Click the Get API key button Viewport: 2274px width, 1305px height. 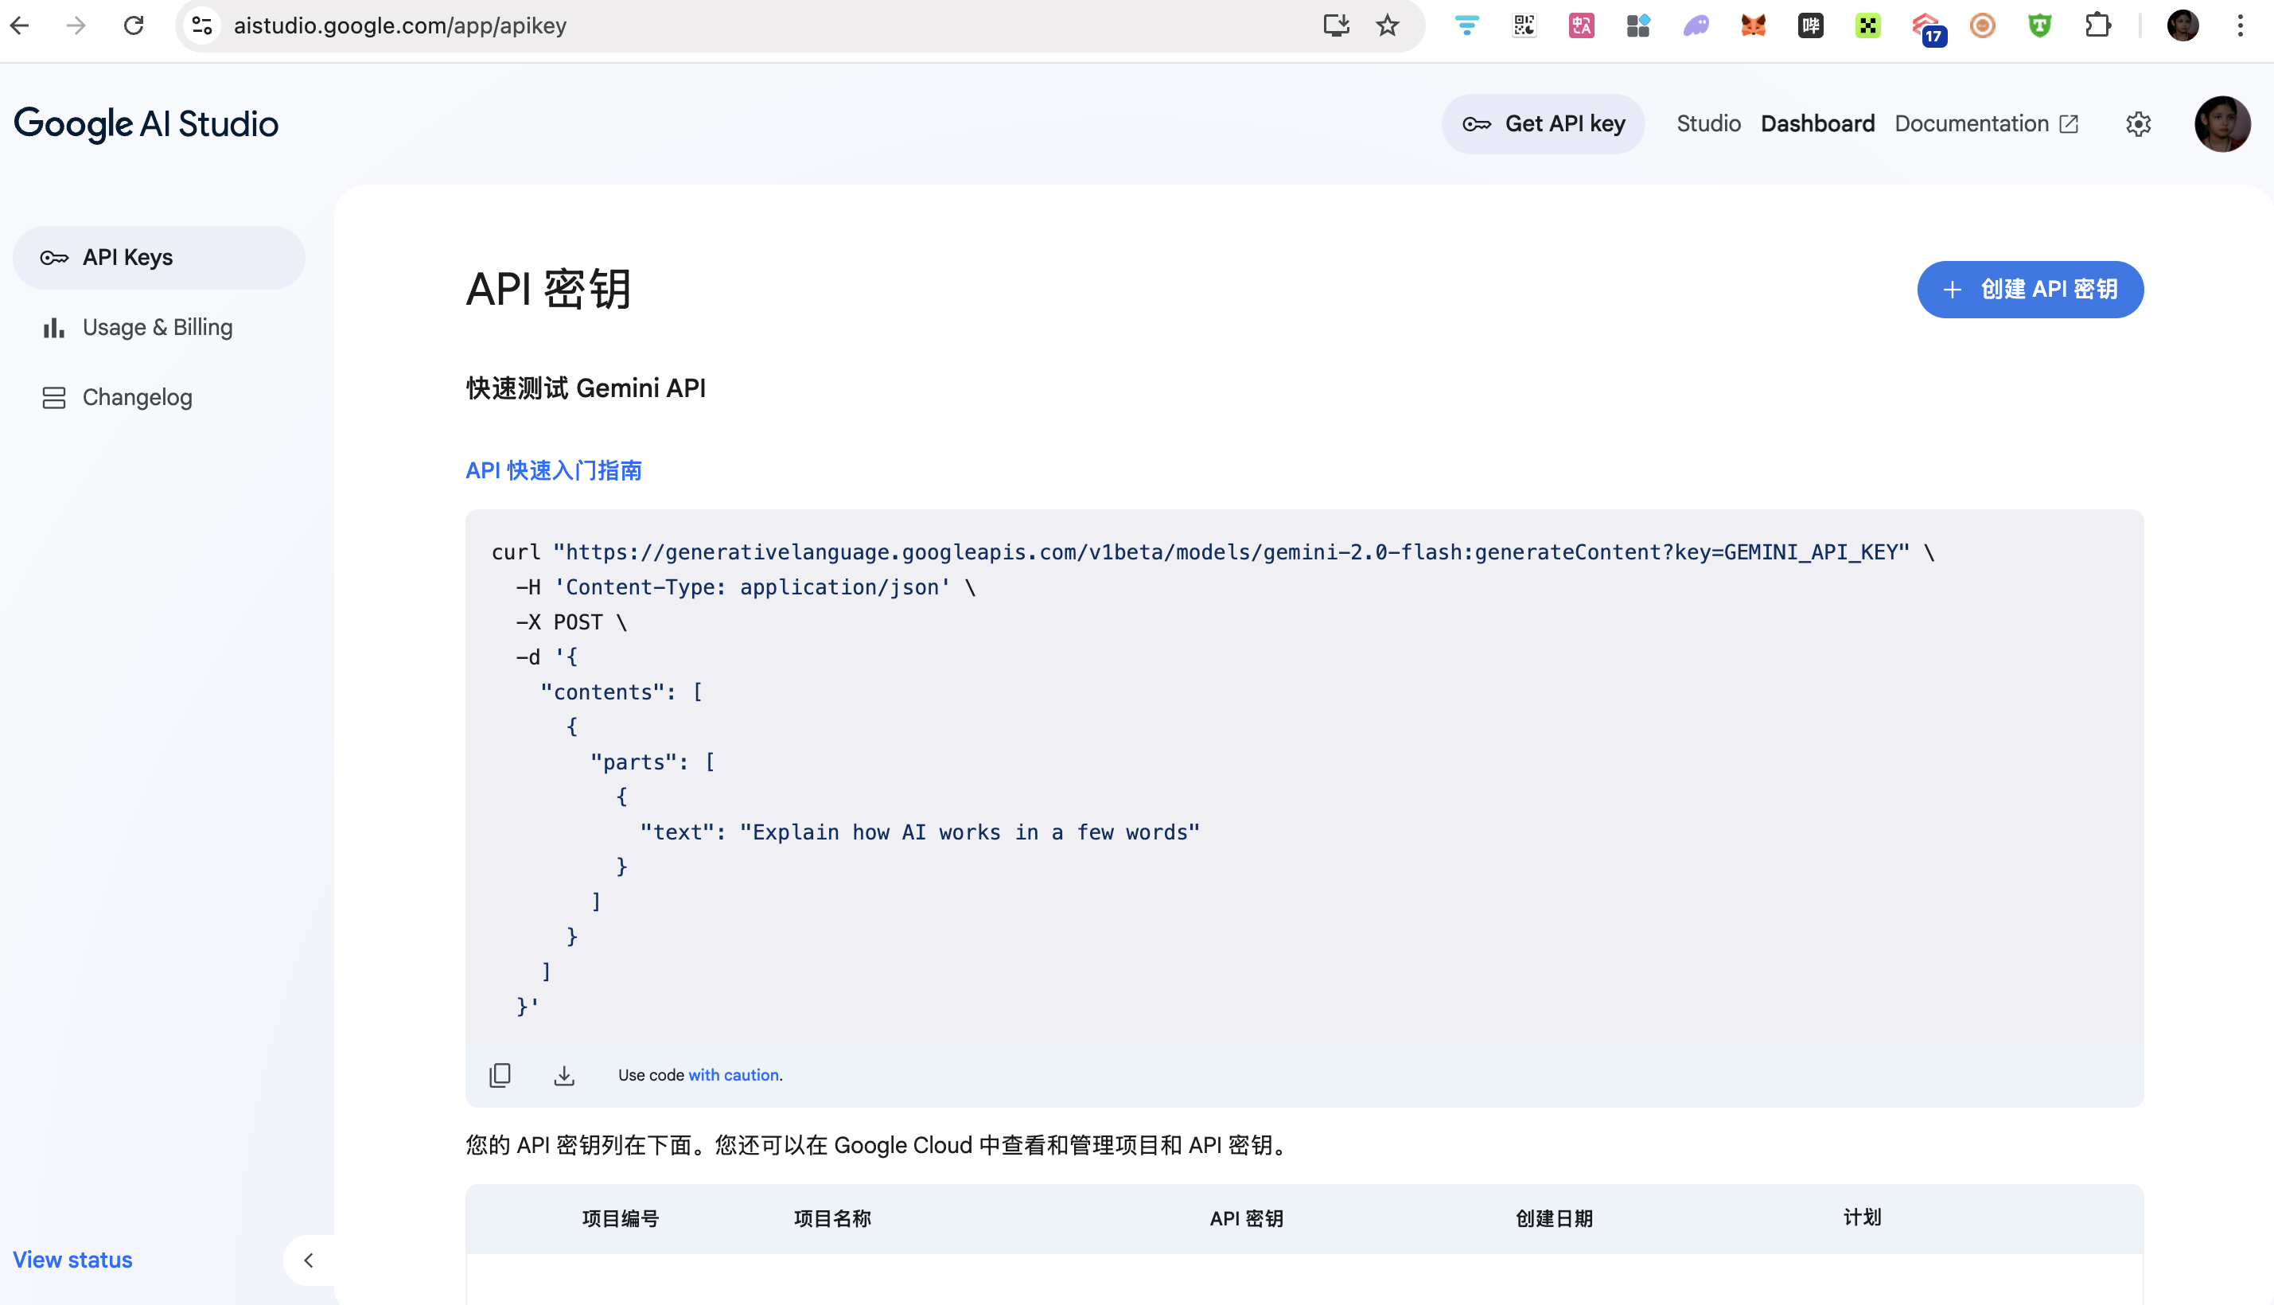pos(1543,123)
